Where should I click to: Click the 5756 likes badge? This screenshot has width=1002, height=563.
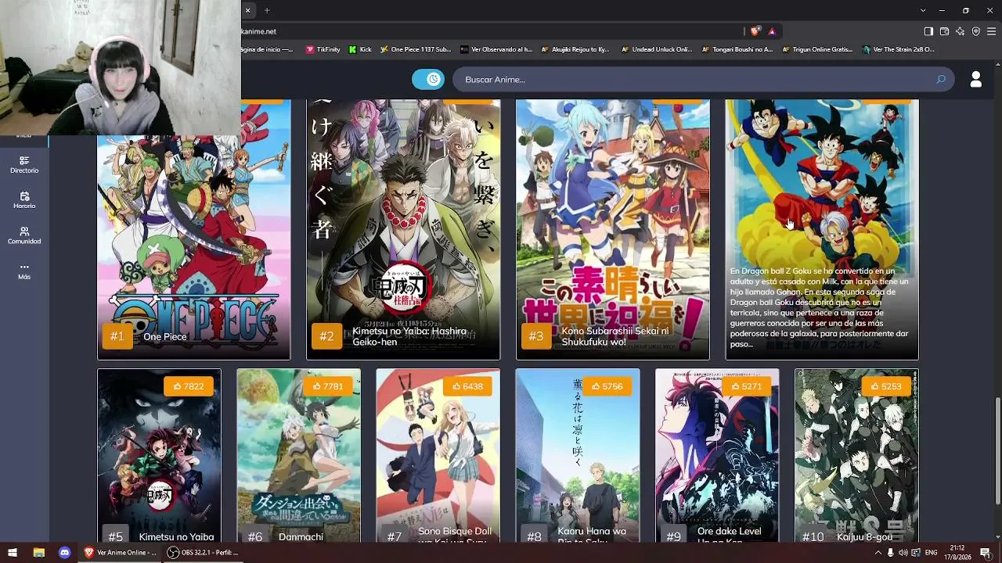[x=607, y=386]
